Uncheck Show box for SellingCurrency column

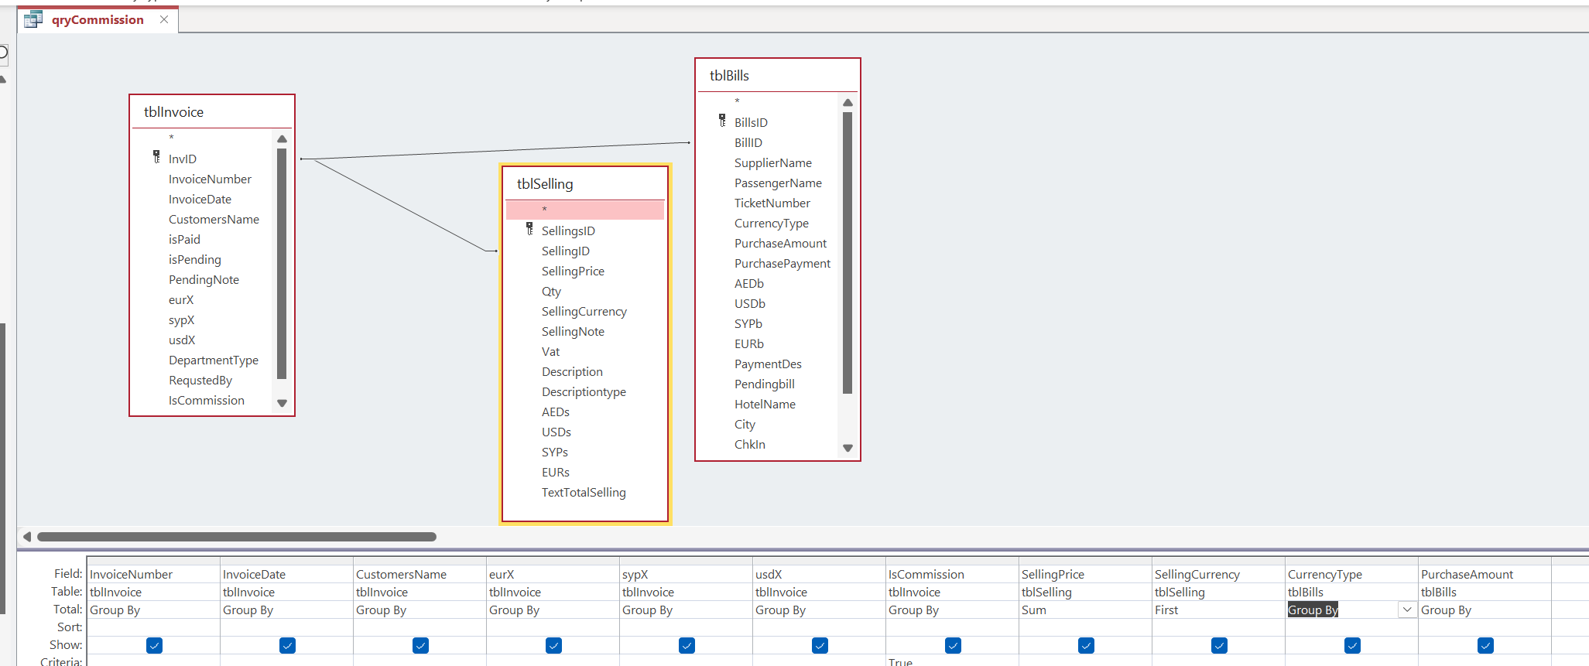pyautogui.click(x=1219, y=645)
